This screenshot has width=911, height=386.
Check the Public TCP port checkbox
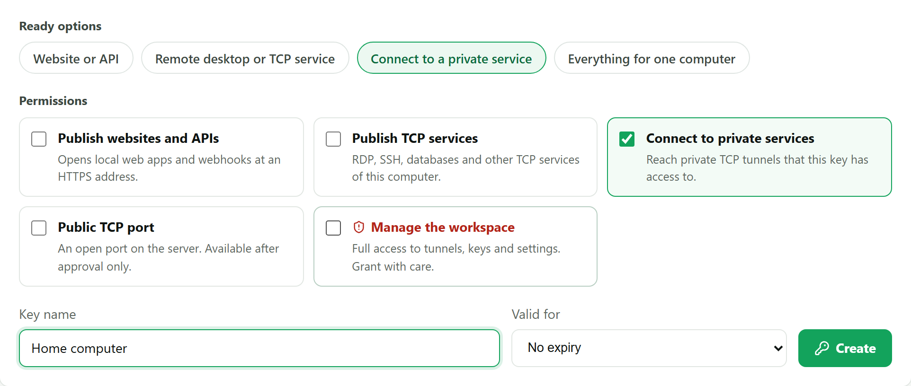(39, 228)
